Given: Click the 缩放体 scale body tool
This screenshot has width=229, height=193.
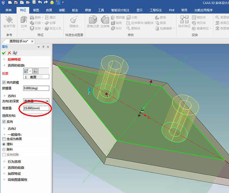Looking at the screenshot, I should 199,18.
